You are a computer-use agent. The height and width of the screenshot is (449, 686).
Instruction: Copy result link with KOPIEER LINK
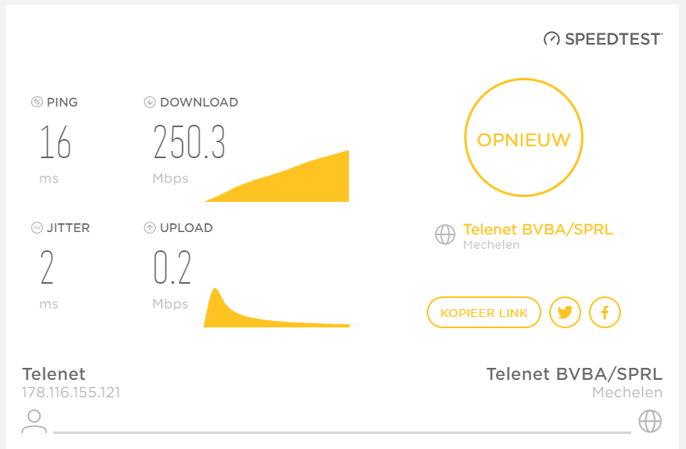tap(484, 312)
